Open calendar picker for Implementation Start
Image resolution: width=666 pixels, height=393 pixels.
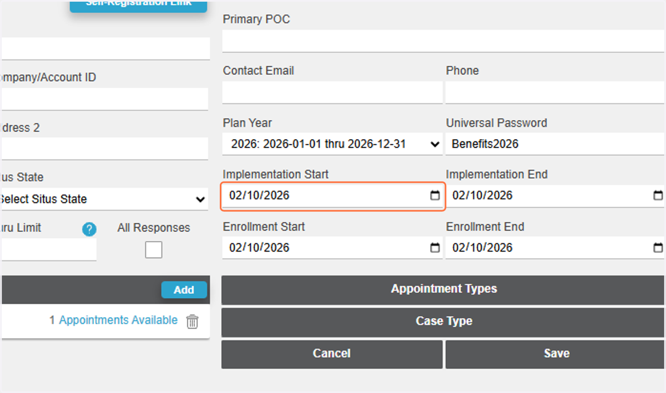[x=435, y=196]
